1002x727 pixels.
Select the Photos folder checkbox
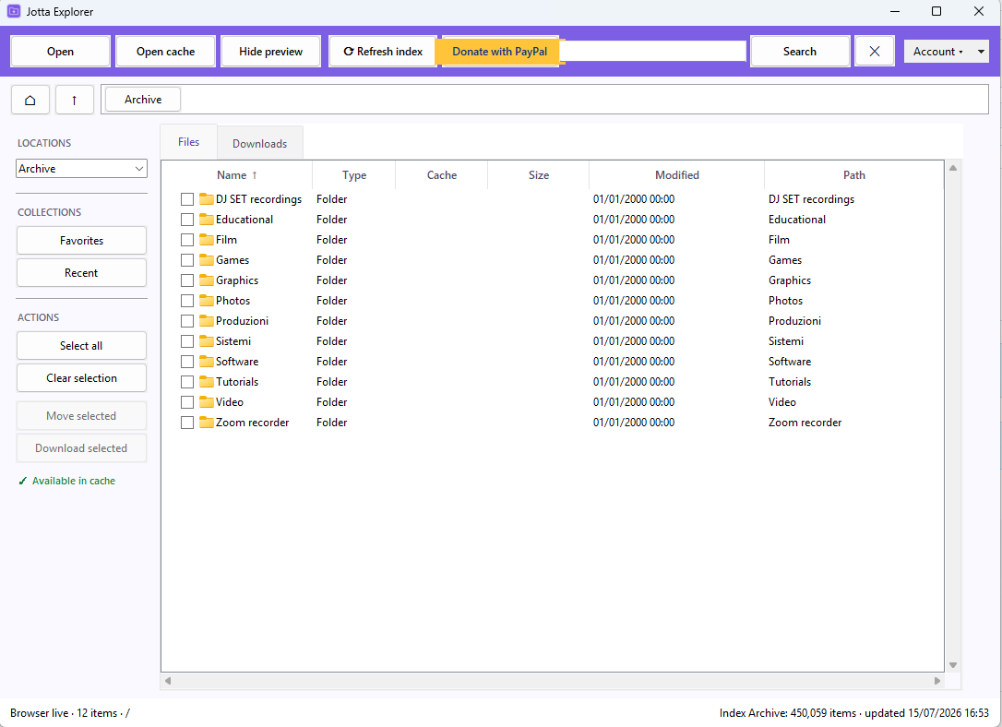point(187,301)
